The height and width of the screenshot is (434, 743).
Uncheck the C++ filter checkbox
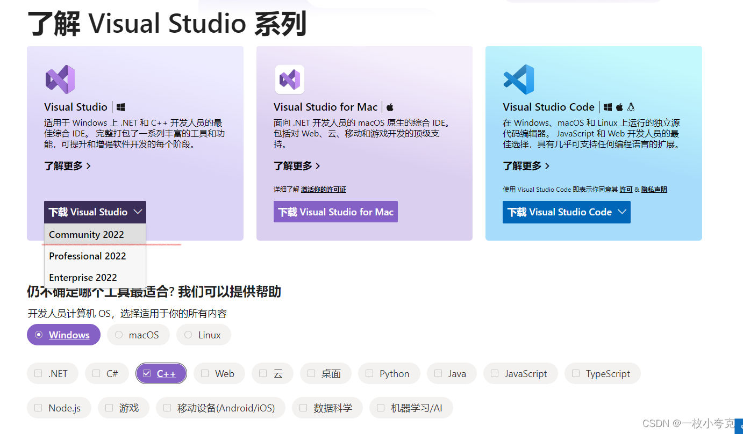[146, 373]
